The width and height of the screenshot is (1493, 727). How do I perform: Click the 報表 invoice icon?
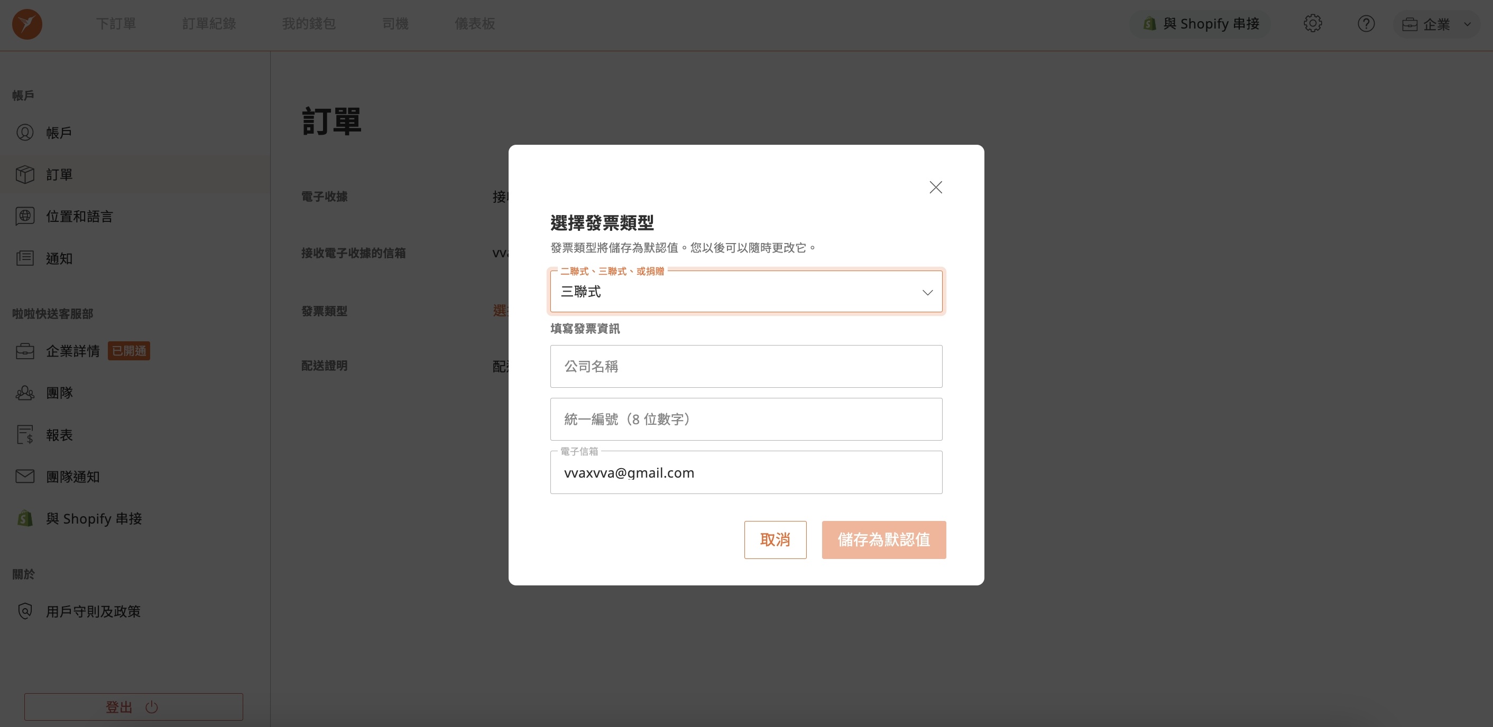(25, 434)
